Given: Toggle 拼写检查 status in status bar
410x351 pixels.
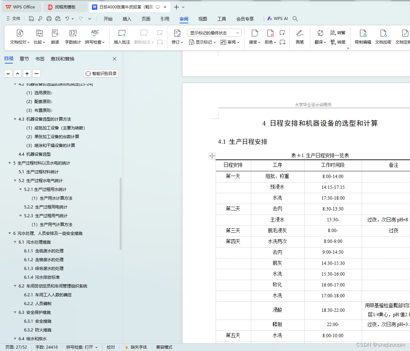Looking at the screenshot, I should pyautogui.click(x=82, y=347).
